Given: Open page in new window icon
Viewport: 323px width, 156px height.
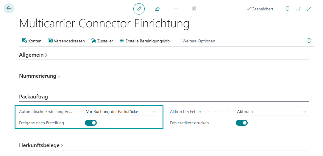Looking at the screenshot, I should click(x=298, y=9).
